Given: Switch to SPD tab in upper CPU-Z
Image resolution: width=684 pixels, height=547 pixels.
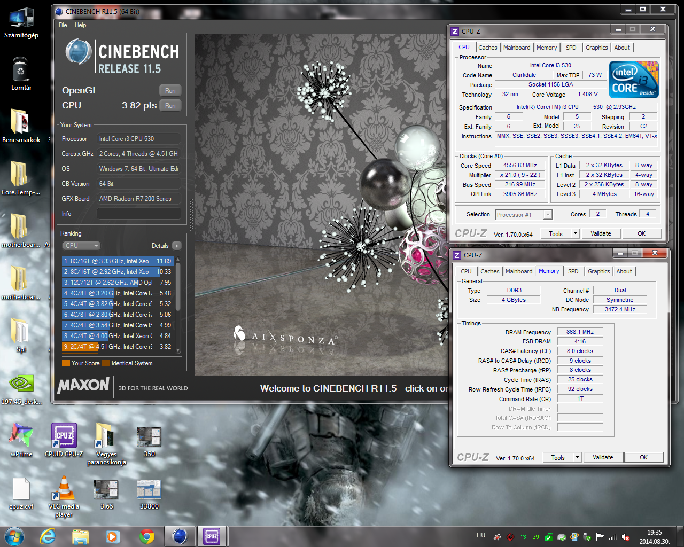Looking at the screenshot, I should pyautogui.click(x=571, y=48).
